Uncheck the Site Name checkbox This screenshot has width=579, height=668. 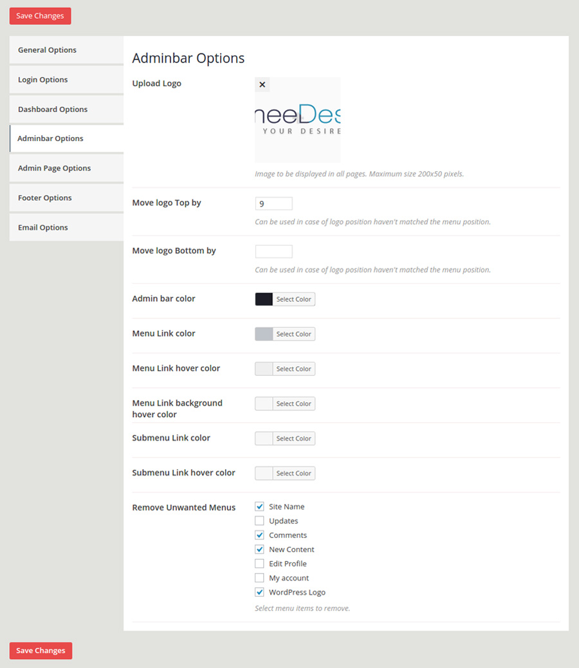point(259,506)
